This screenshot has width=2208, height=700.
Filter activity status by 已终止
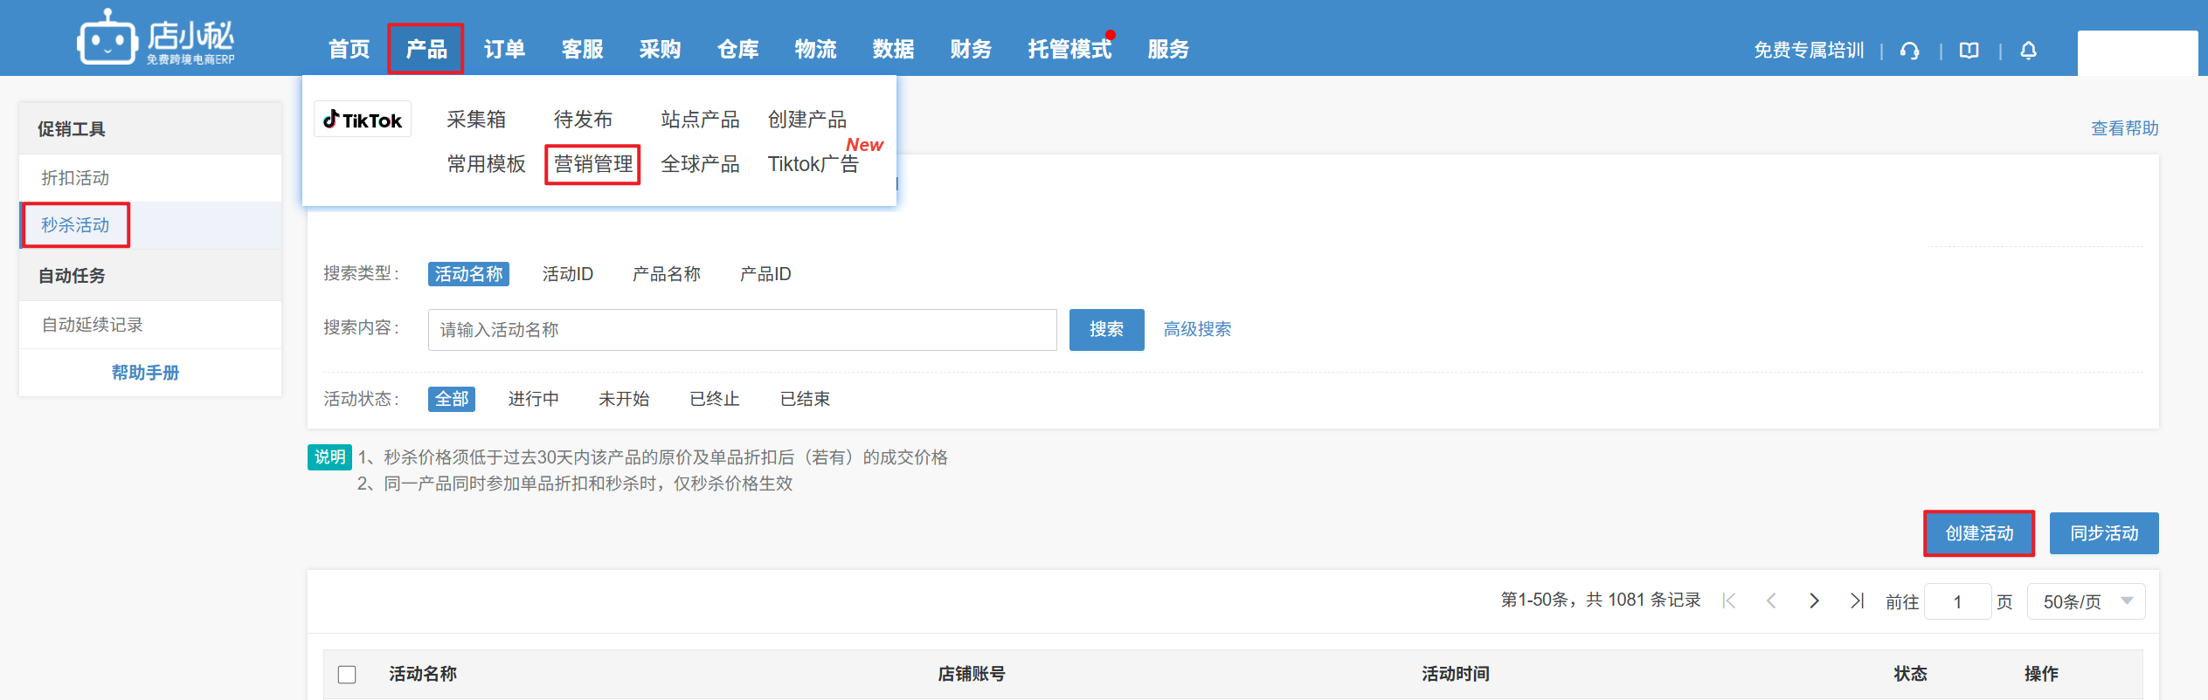click(714, 399)
